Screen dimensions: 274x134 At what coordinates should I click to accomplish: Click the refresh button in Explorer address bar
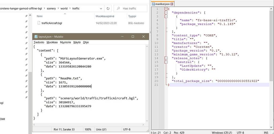coord(108,8)
